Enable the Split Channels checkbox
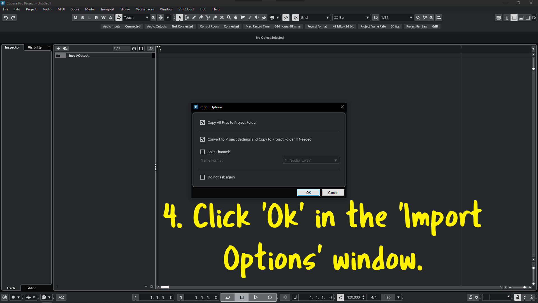538x303 pixels. pos(202,152)
